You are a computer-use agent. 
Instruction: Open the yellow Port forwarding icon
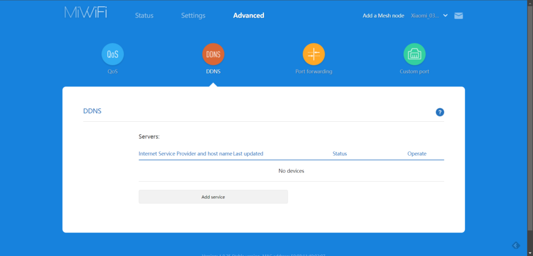313,54
